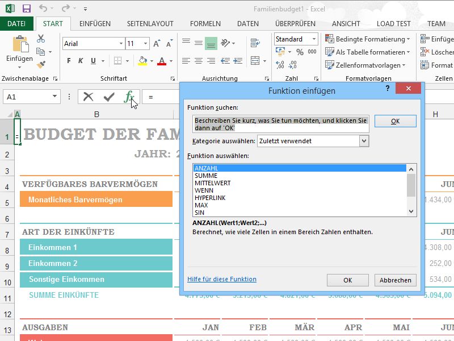Click the function list scroll down arrow
The width and height of the screenshot is (454, 341).
tap(411, 211)
